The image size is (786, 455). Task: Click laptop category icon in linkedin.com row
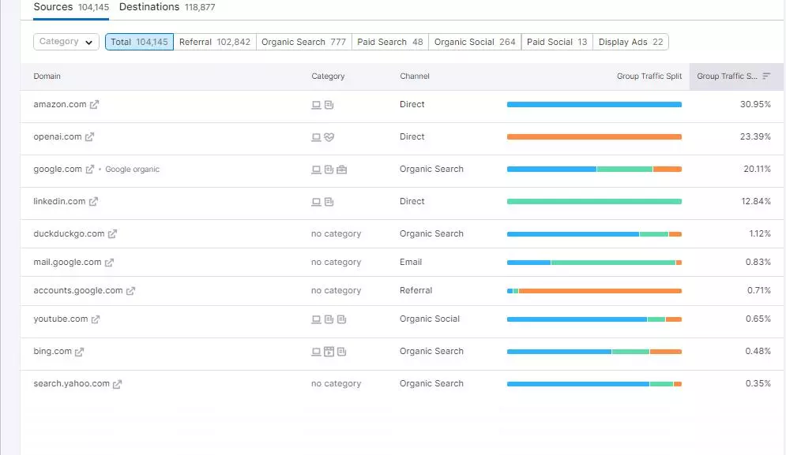point(316,202)
